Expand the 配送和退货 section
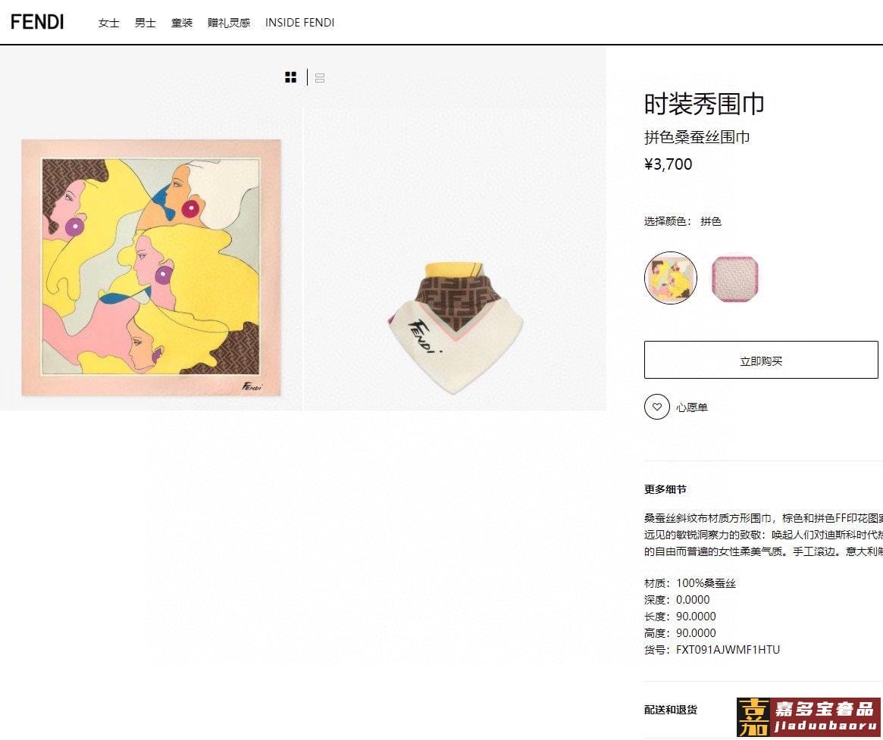883x740 pixels. coord(671,710)
